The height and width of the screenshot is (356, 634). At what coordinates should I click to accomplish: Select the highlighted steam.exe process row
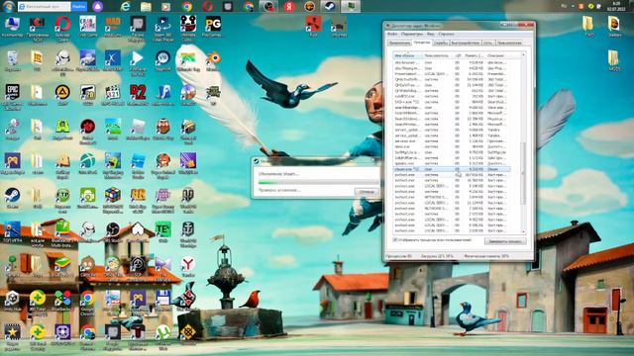(452, 169)
